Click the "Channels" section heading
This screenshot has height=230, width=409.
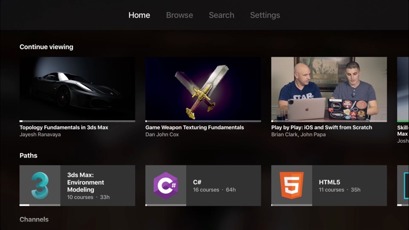pyautogui.click(x=34, y=219)
